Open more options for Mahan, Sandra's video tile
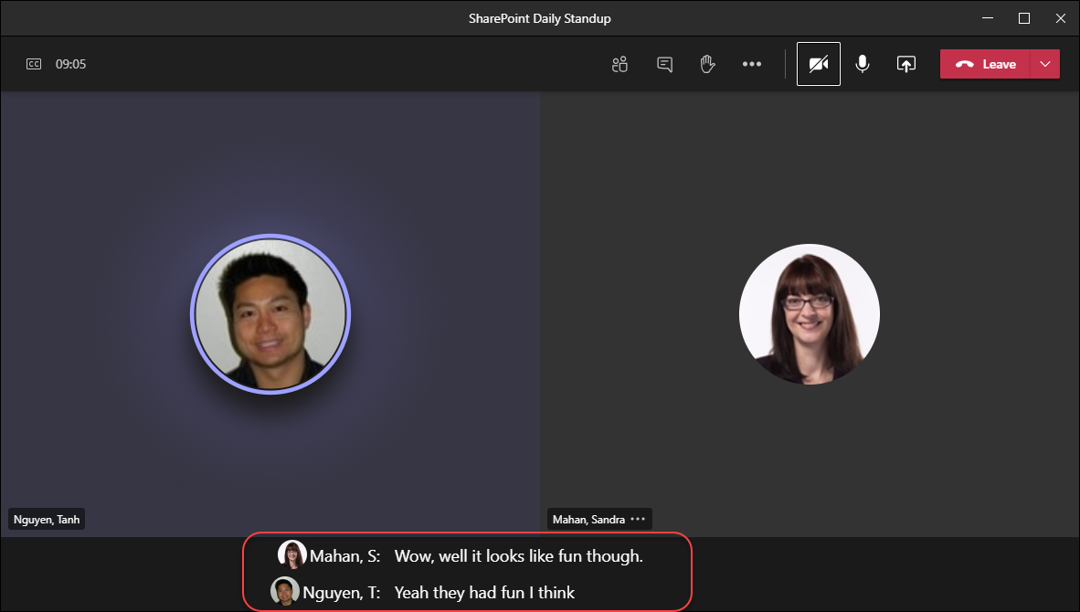The width and height of the screenshot is (1080, 612). coord(639,518)
